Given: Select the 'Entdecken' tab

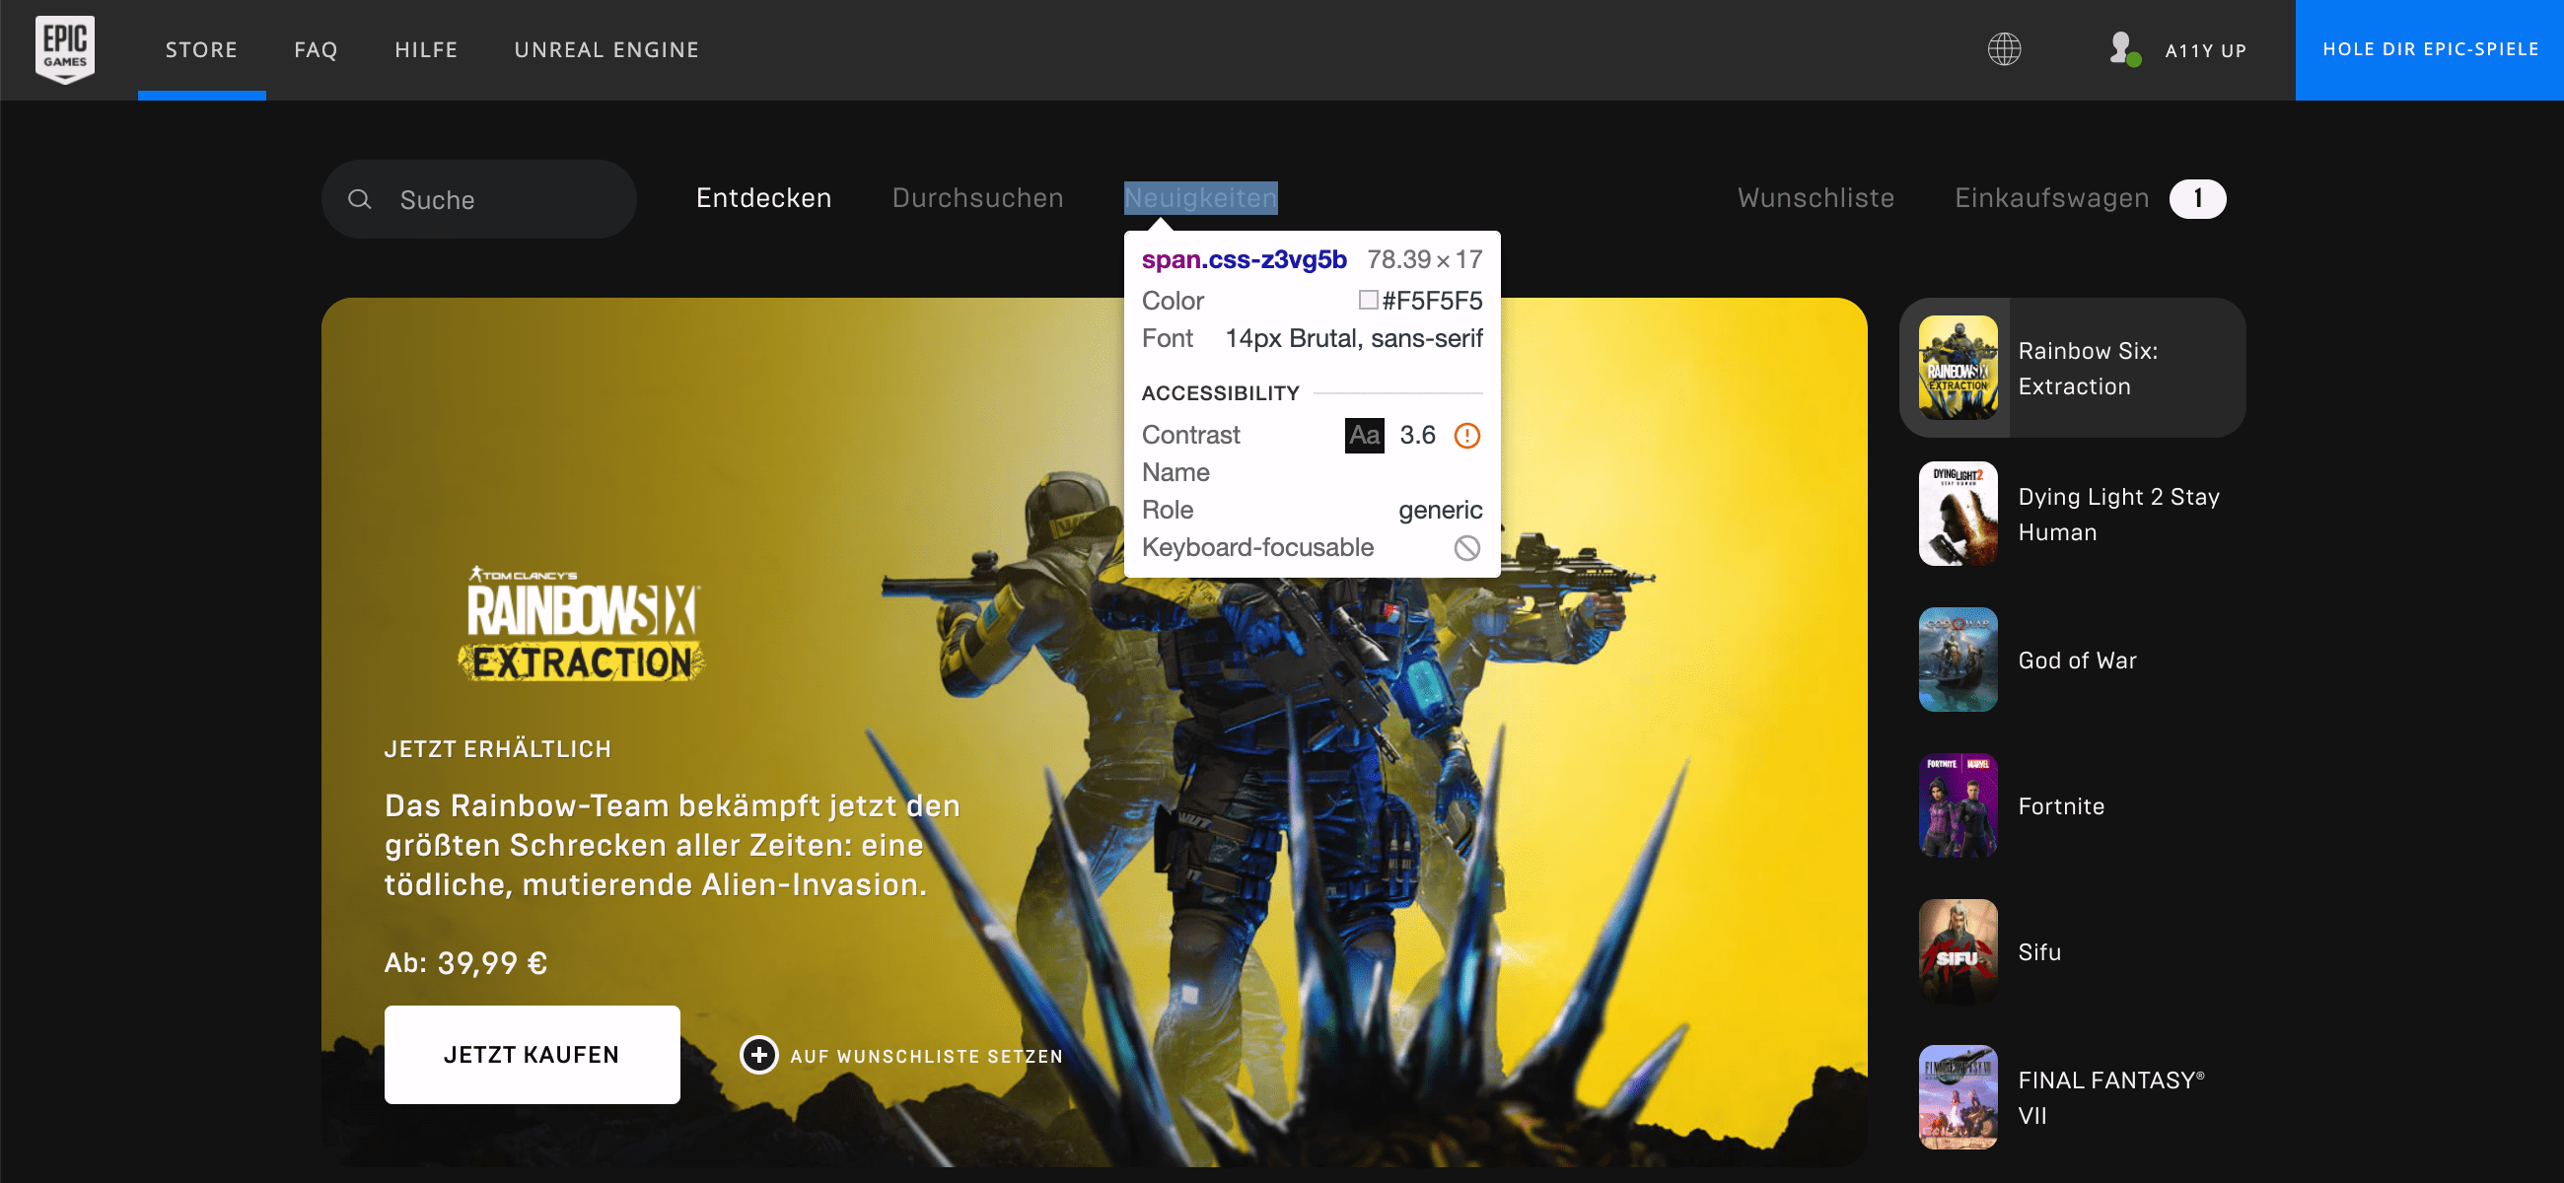Looking at the screenshot, I should tap(762, 196).
